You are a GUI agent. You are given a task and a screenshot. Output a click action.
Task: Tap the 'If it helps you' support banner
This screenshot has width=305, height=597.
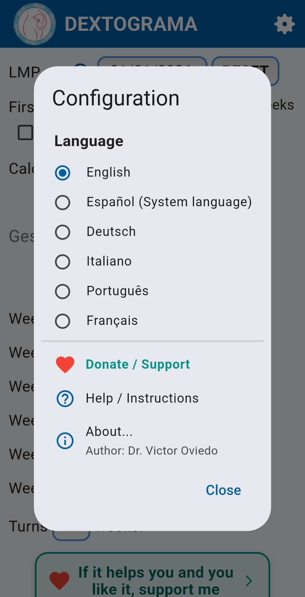(156, 580)
